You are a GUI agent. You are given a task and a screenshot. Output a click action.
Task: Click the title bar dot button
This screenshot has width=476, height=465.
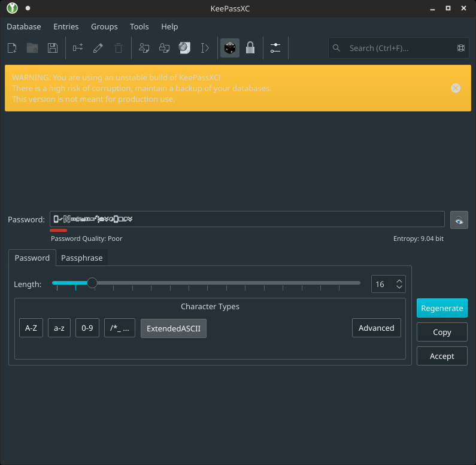[x=28, y=8]
